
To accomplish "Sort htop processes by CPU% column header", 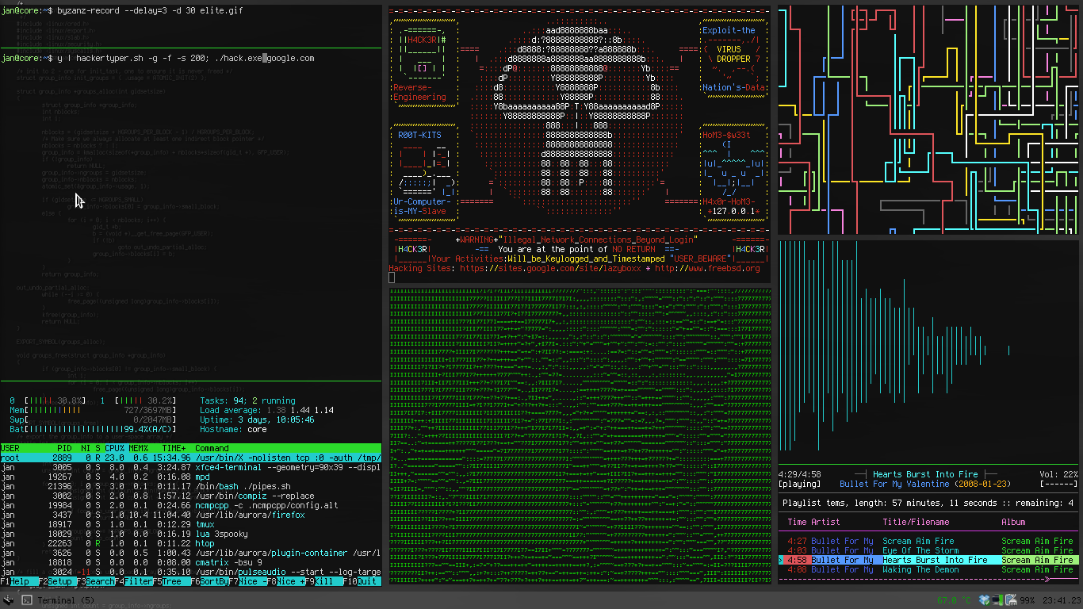I will (114, 449).
